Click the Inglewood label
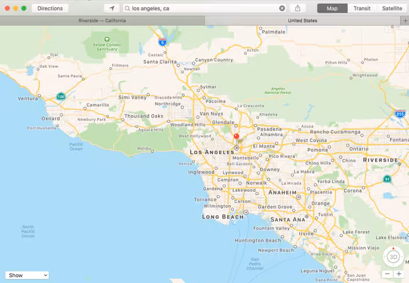 202,172
